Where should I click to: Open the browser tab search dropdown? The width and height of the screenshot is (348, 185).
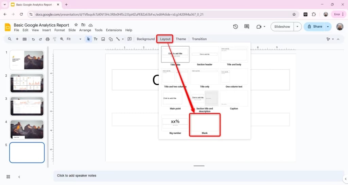pyautogui.click(x=4, y=4)
